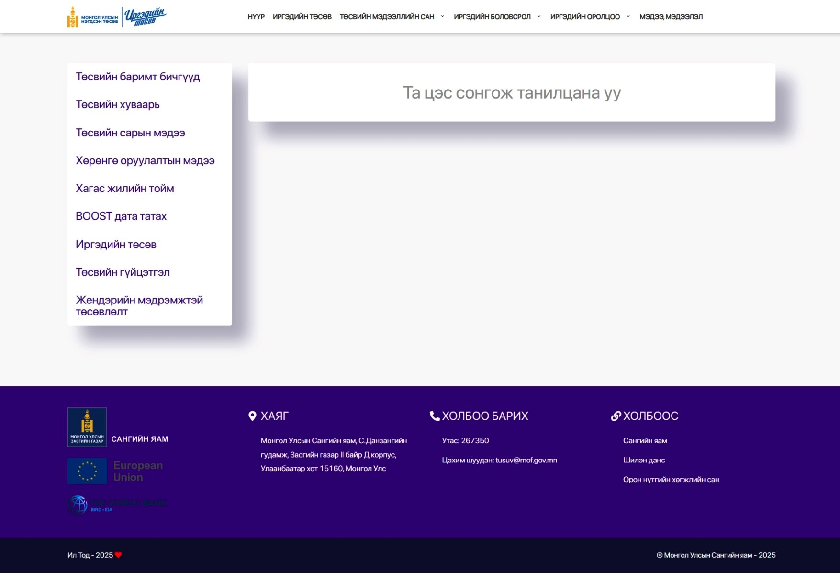840x573 pixels.
Task: Click the Иргэдийн төсөв site logo
Action: (117, 17)
